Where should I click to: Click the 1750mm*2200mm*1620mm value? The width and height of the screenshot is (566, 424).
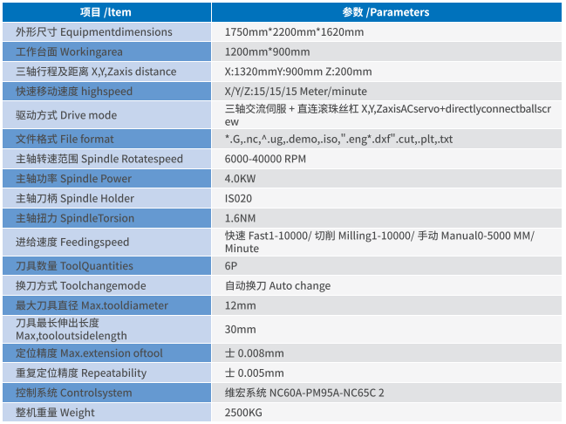point(294,32)
